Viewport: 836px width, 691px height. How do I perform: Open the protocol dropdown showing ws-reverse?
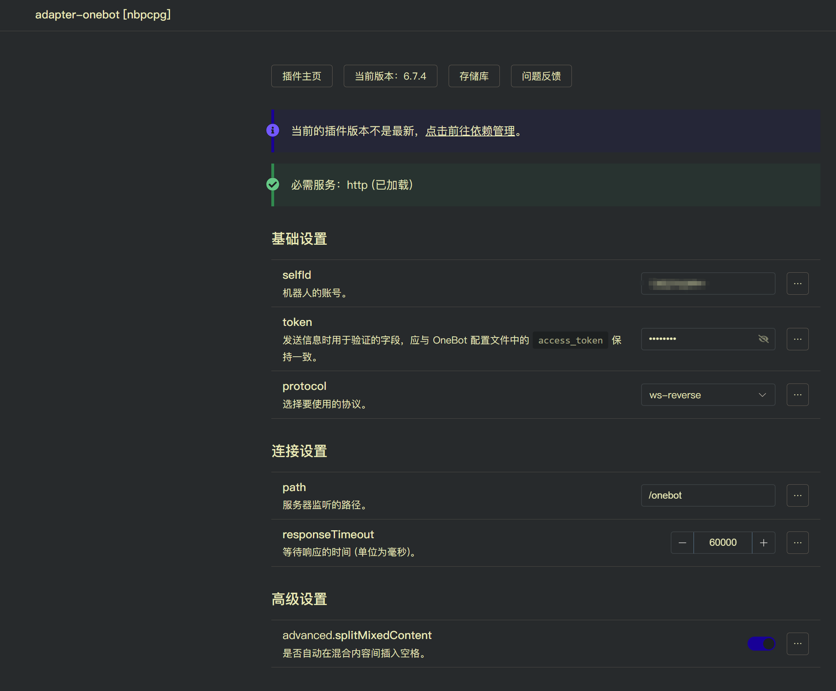[708, 395]
